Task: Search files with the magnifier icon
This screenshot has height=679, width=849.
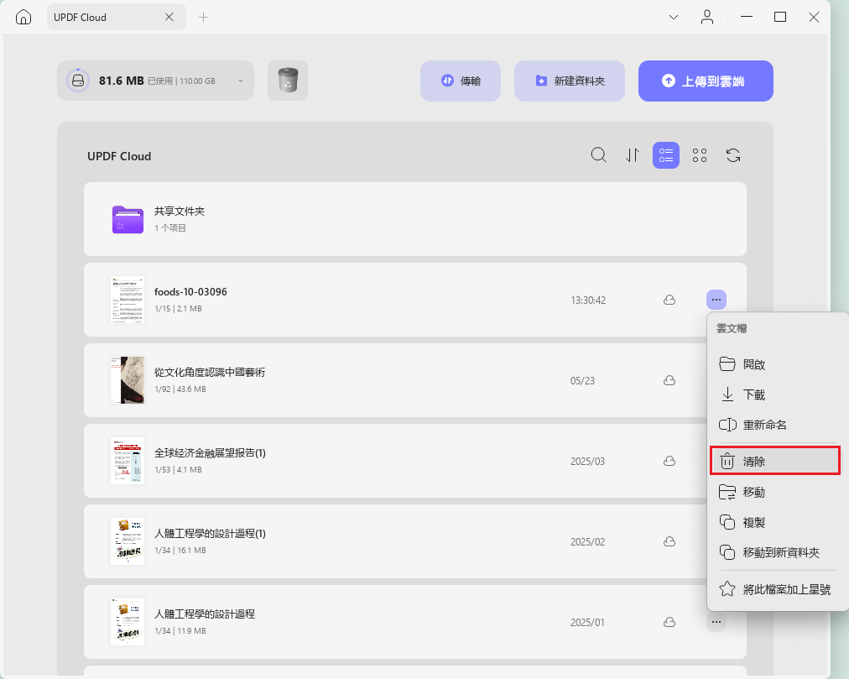Action: click(x=598, y=155)
